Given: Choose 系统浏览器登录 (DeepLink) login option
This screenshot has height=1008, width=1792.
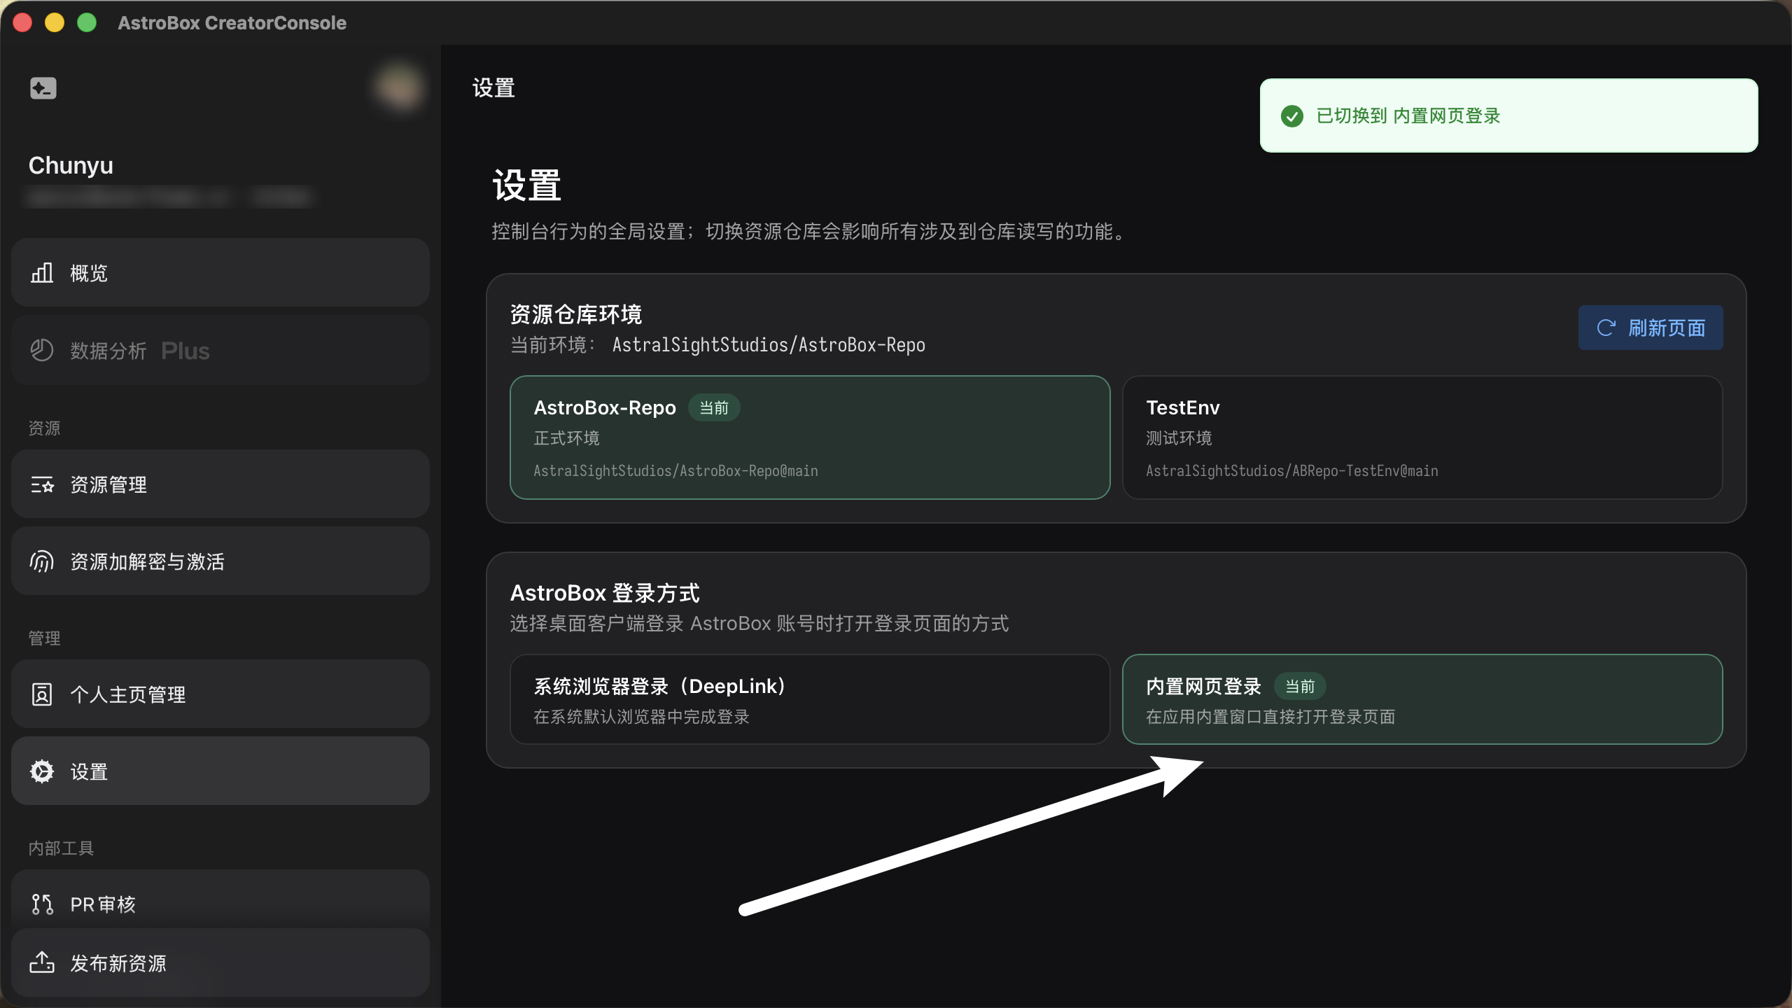Looking at the screenshot, I should point(810,699).
